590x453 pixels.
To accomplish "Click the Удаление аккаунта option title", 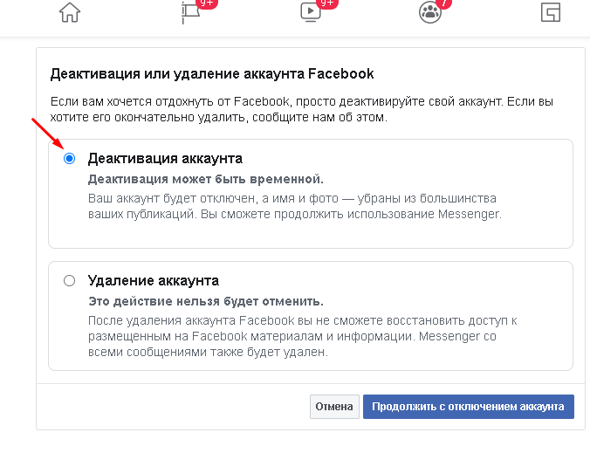I will pos(154,281).
